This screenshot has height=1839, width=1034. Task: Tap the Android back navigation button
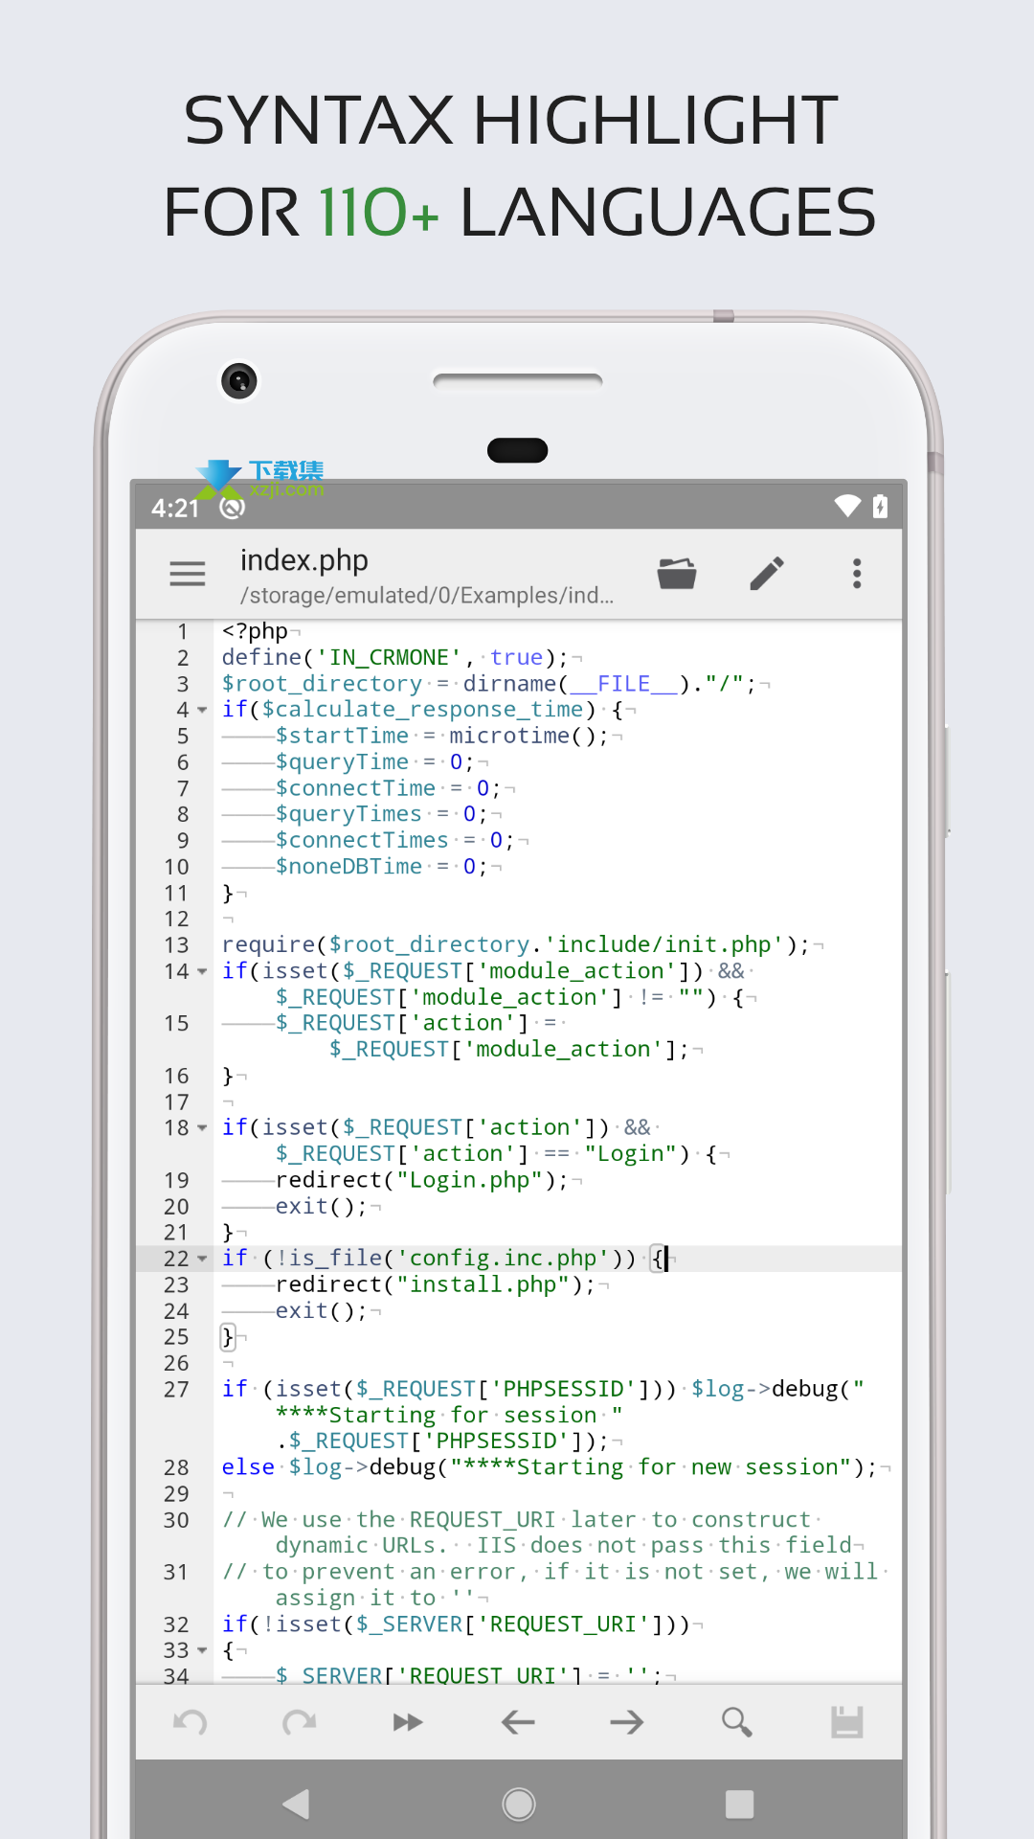point(297,1805)
